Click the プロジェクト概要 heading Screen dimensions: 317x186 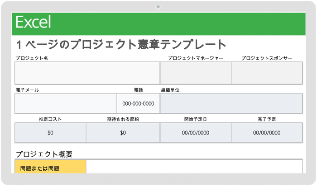click(x=44, y=154)
